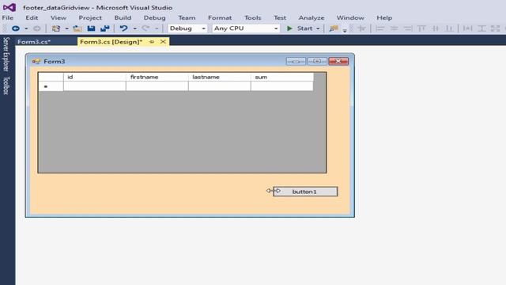Select the Form3.cs [Design]* tab
The image size is (506, 285).
pyautogui.click(x=111, y=42)
